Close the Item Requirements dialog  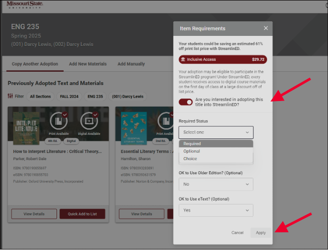click(265, 28)
